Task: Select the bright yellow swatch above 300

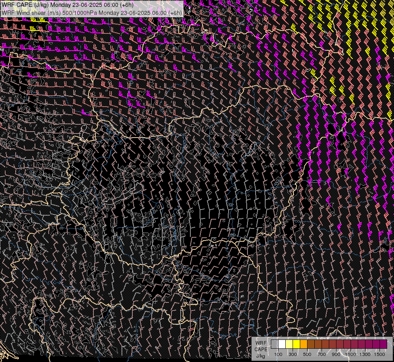Action: (297, 344)
